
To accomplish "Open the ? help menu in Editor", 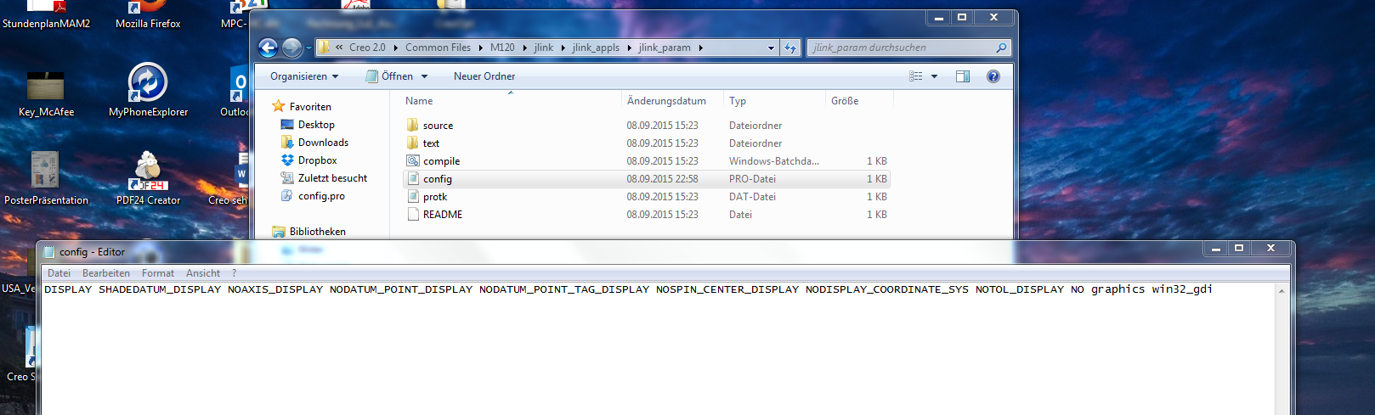I will 235,273.
